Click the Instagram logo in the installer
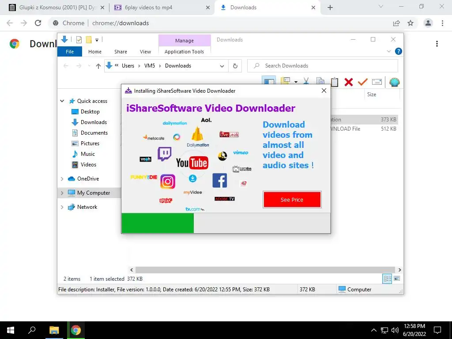The width and height of the screenshot is (452, 339). coord(168,181)
